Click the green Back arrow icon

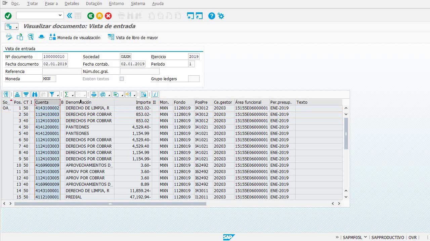[91, 16]
